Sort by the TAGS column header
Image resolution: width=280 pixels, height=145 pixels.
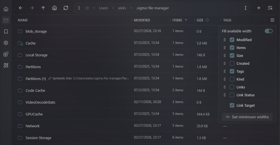(x=227, y=20)
